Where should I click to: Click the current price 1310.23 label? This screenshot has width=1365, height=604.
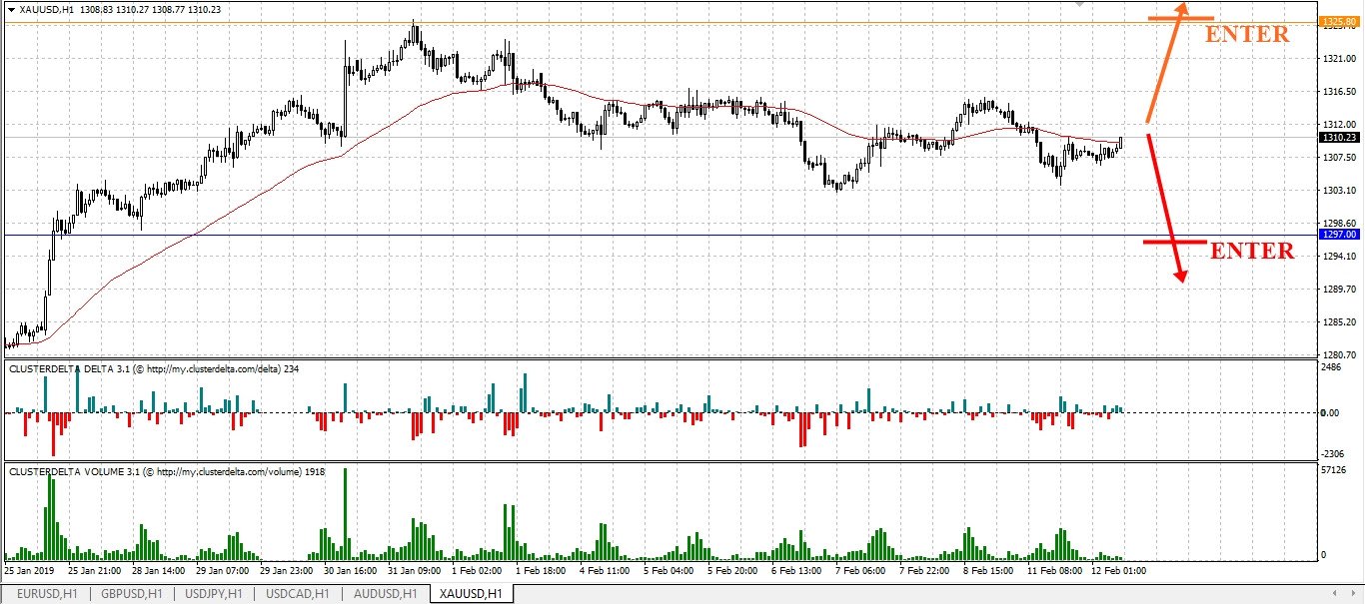[x=1340, y=138]
